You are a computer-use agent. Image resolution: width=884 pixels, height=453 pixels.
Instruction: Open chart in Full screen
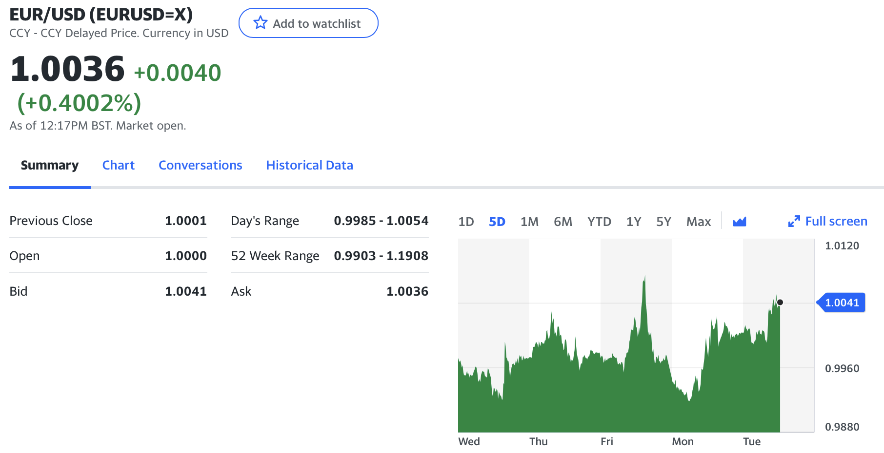pos(827,221)
